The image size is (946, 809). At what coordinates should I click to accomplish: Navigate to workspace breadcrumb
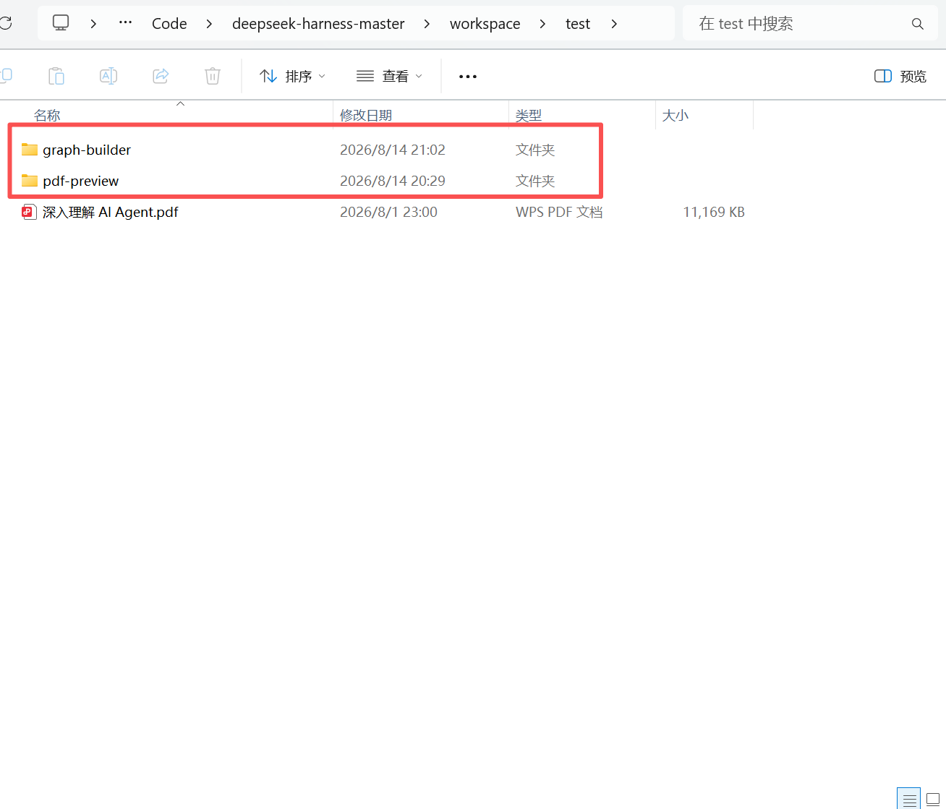pyautogui.click(x=485, y=24)
